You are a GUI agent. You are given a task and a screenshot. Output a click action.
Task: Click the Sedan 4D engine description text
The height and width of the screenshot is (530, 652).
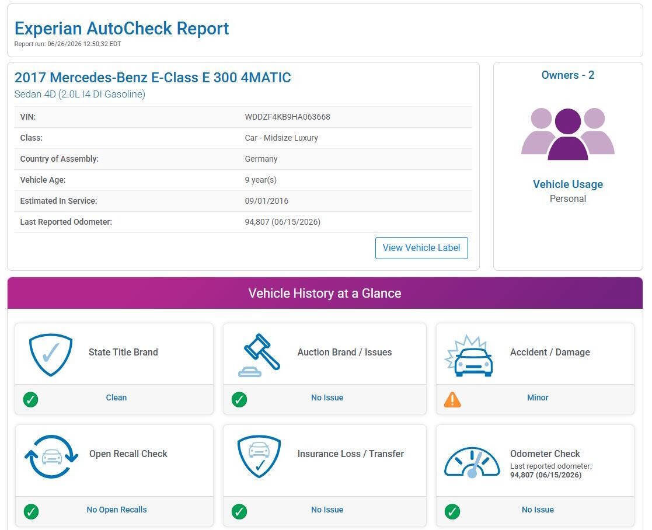click(x=80, y=95)
